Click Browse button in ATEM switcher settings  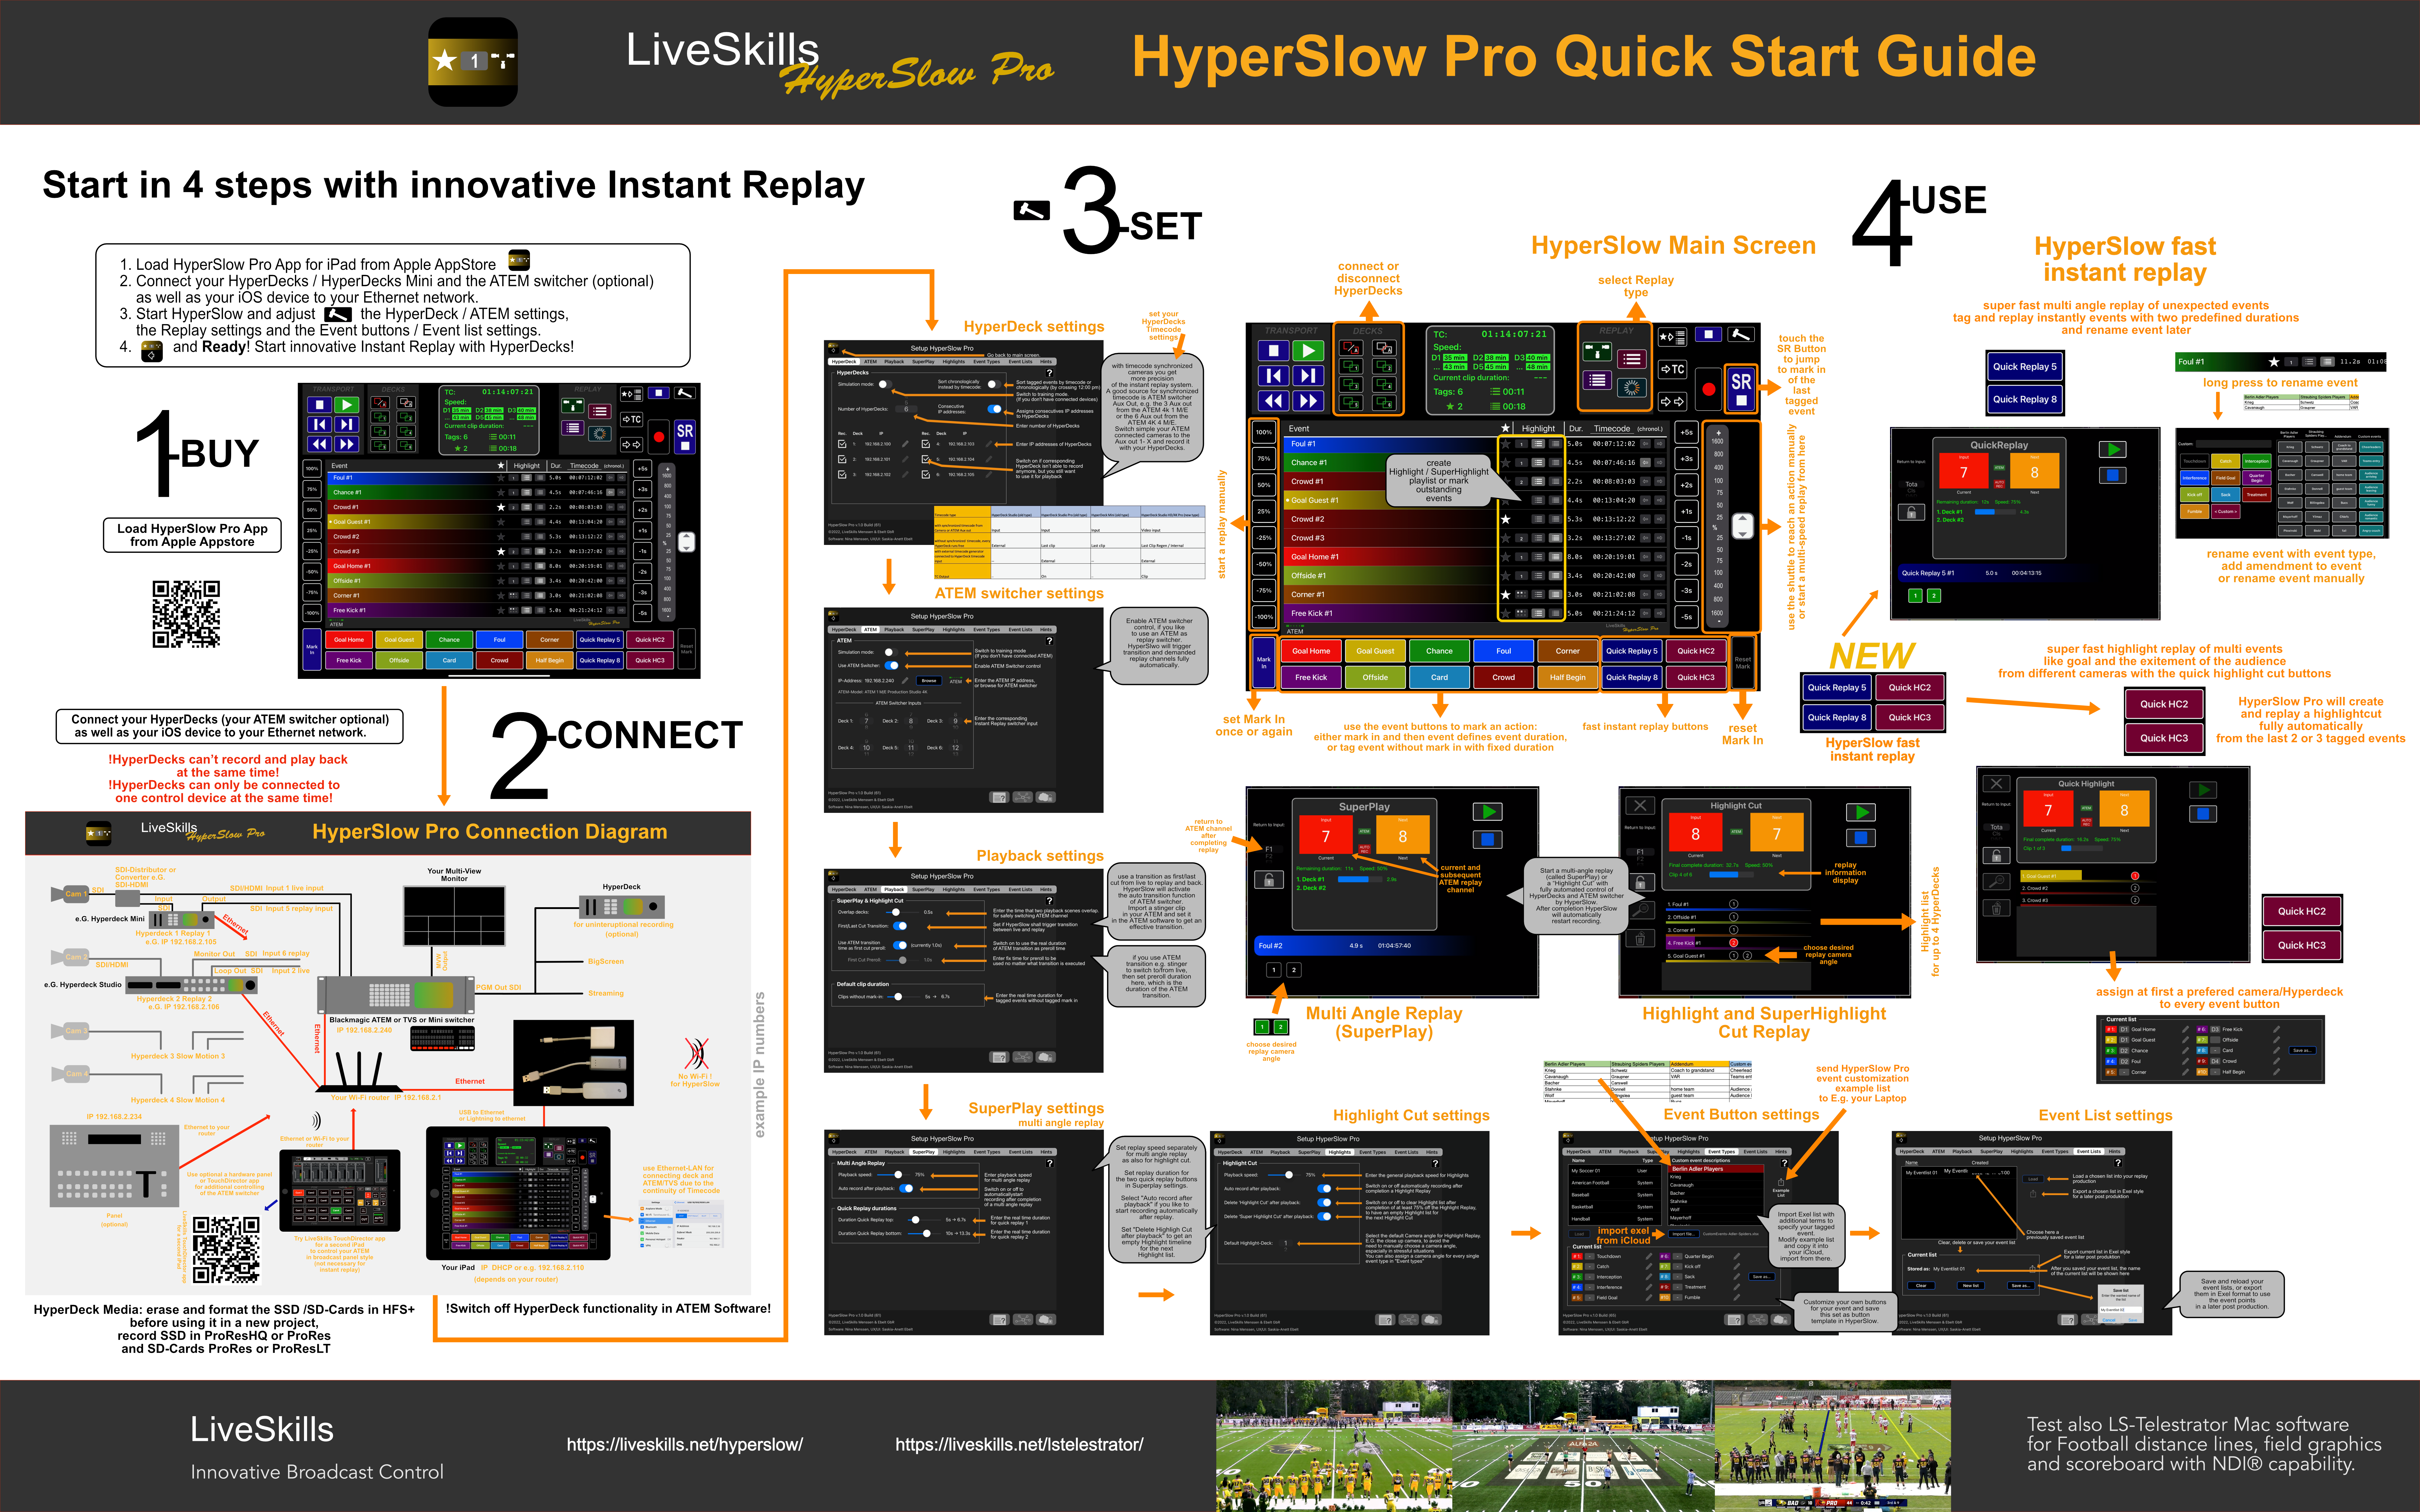click(929, 681)
